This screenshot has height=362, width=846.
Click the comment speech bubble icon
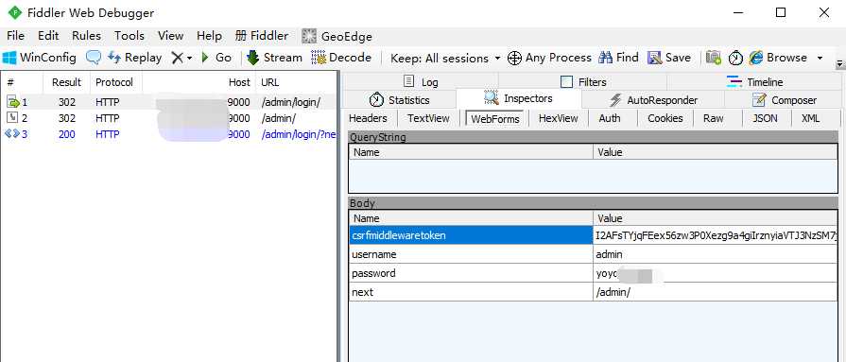[x=94, y=58]
